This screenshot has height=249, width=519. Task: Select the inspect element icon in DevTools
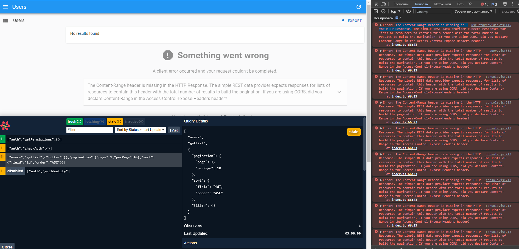375,4
